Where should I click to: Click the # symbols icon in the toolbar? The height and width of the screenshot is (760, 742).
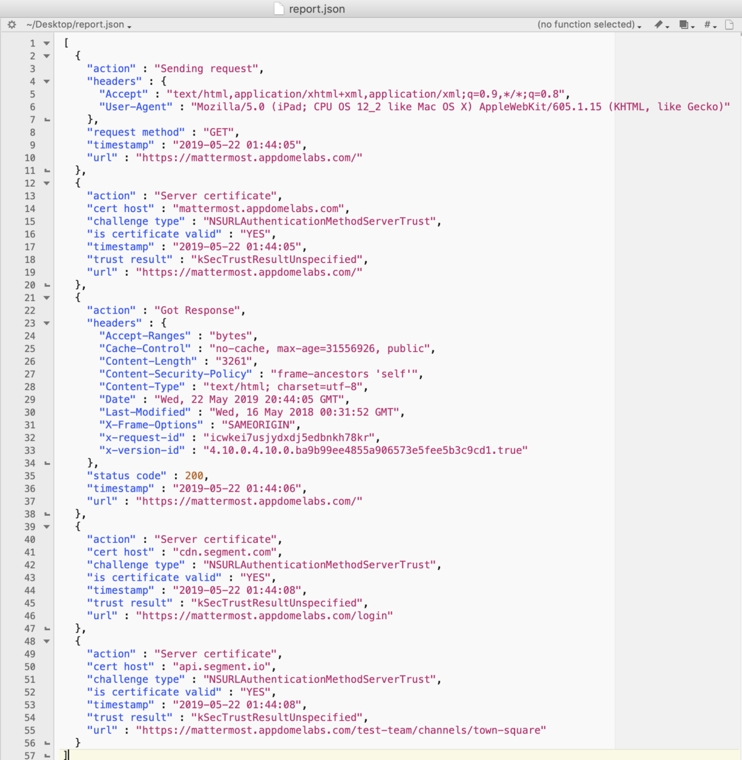click(707, 24)
